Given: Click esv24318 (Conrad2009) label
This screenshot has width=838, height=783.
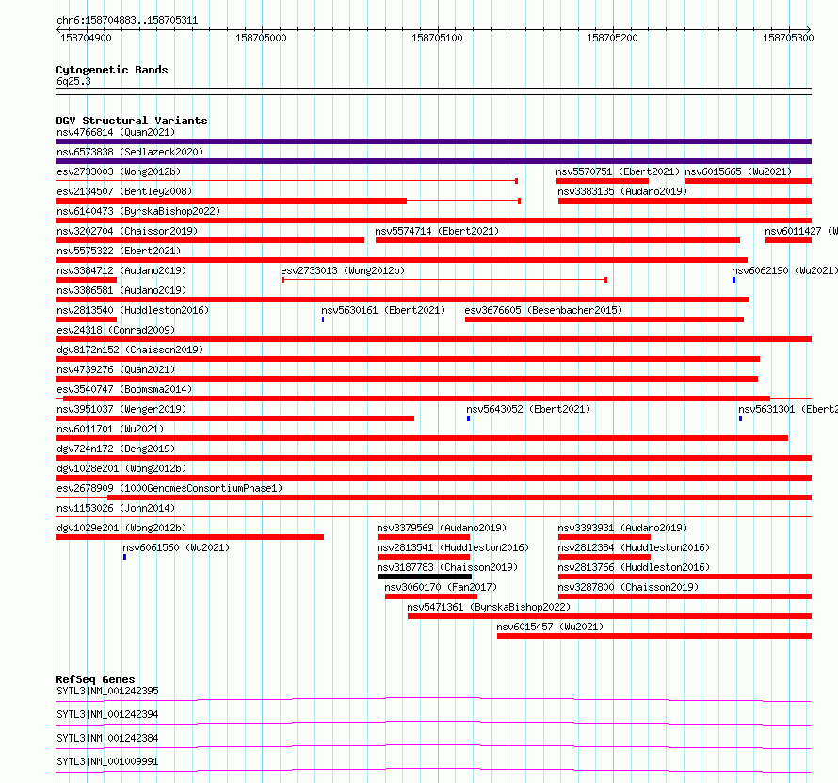Looking at the screenshot, I should point(116,330).
